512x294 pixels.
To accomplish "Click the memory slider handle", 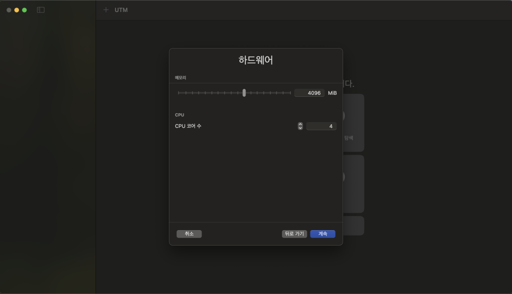I will point(244,93).
